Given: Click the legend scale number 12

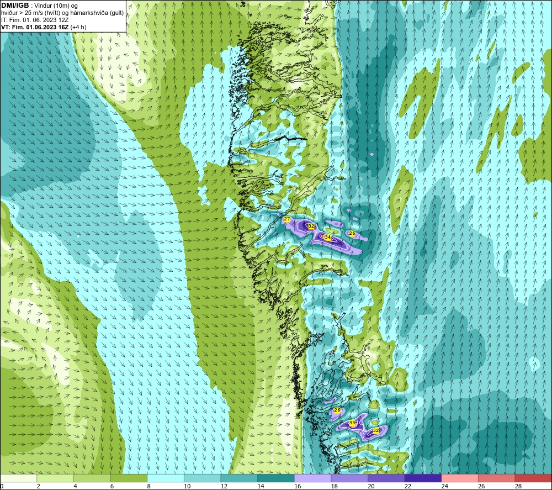Looking at the screenshot, I should (224, 486).
